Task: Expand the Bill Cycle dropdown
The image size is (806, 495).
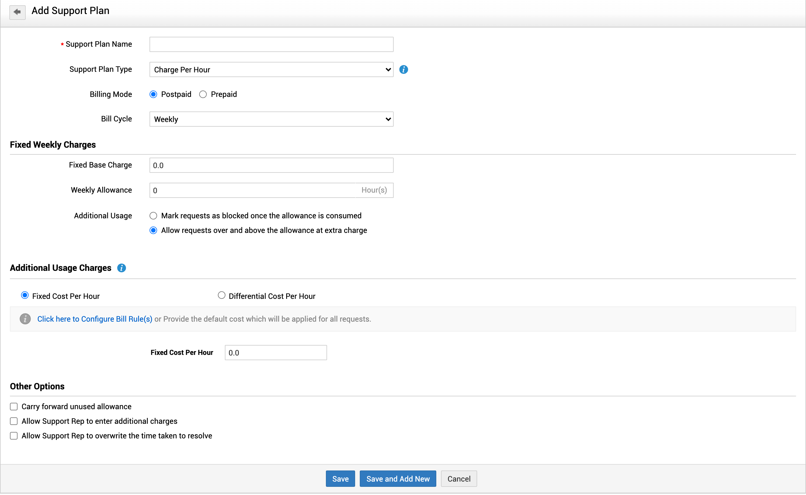Action: point(271,119)
